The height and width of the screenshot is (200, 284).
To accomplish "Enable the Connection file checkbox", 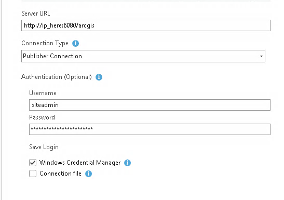I will click(33, 174).
